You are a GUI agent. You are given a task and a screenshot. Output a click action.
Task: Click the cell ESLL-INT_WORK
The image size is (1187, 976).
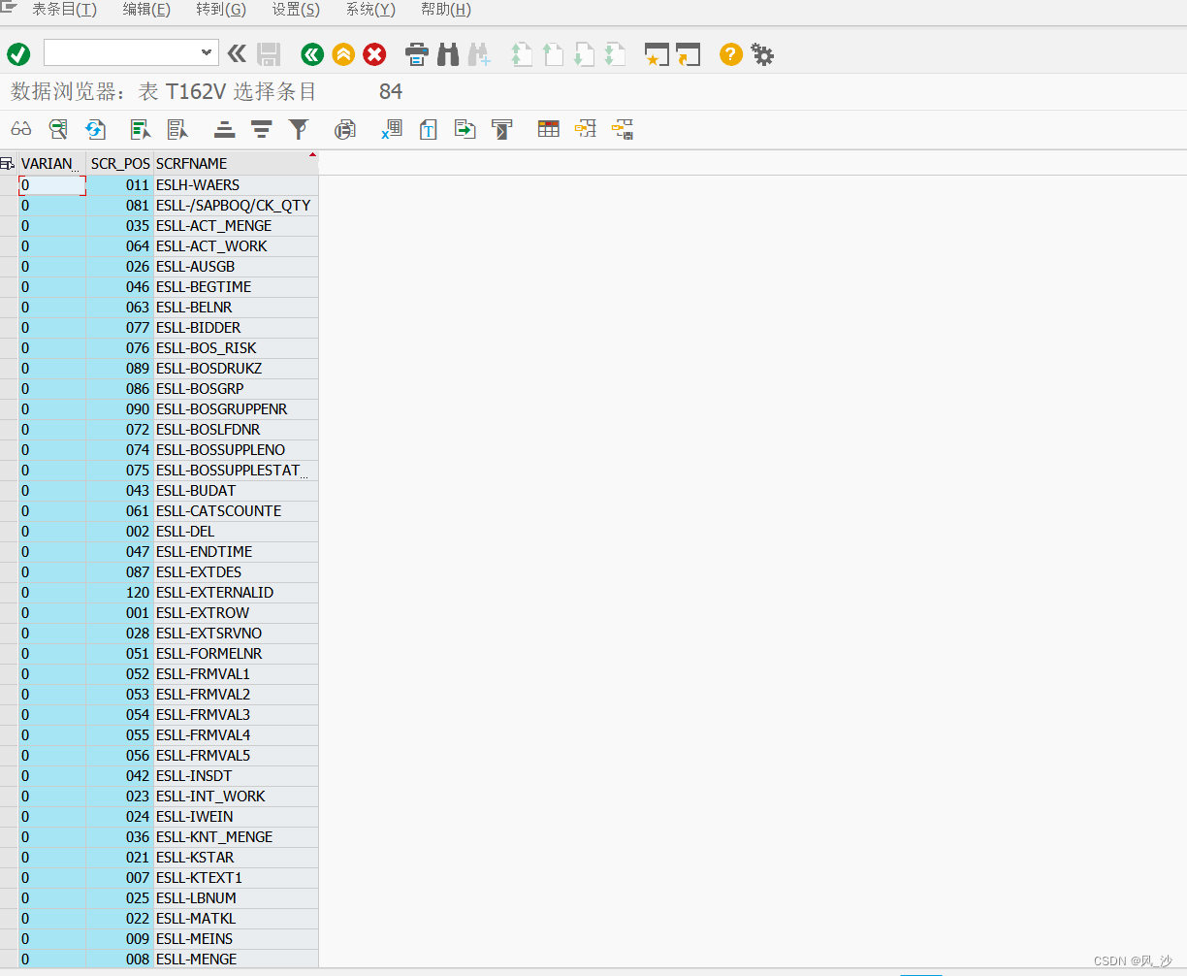click(236, 796)
